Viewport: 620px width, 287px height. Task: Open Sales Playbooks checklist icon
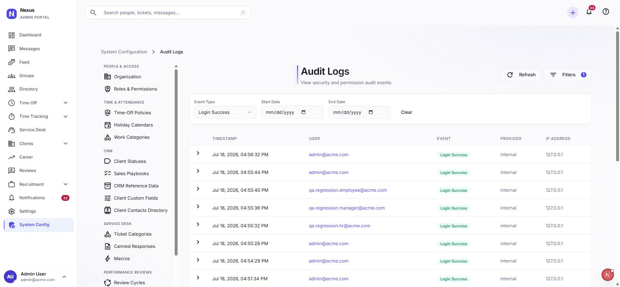pos(108,174)
